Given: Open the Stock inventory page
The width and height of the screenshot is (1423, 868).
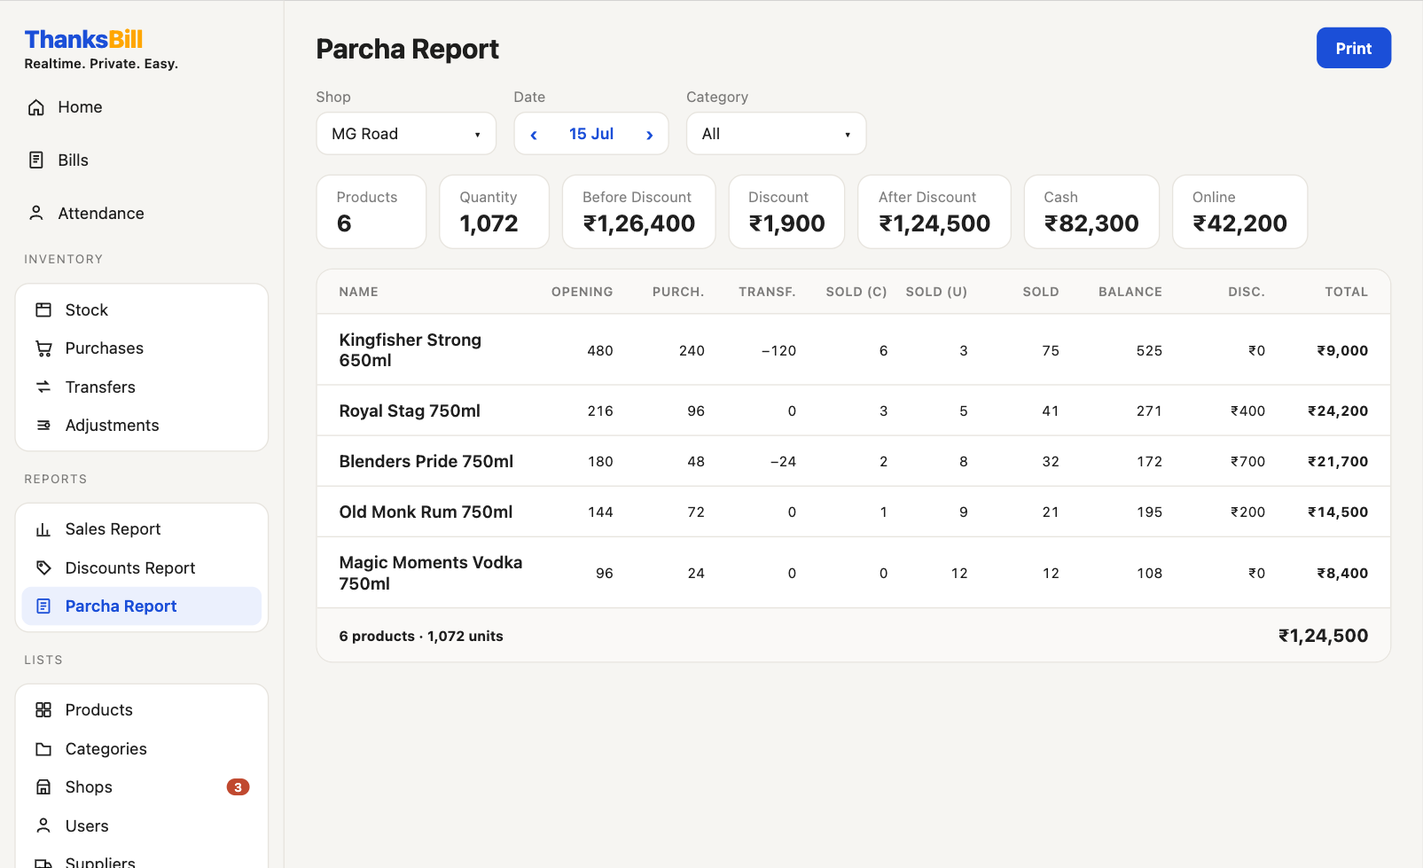Looking at the screenshot, I should point(142,310).
